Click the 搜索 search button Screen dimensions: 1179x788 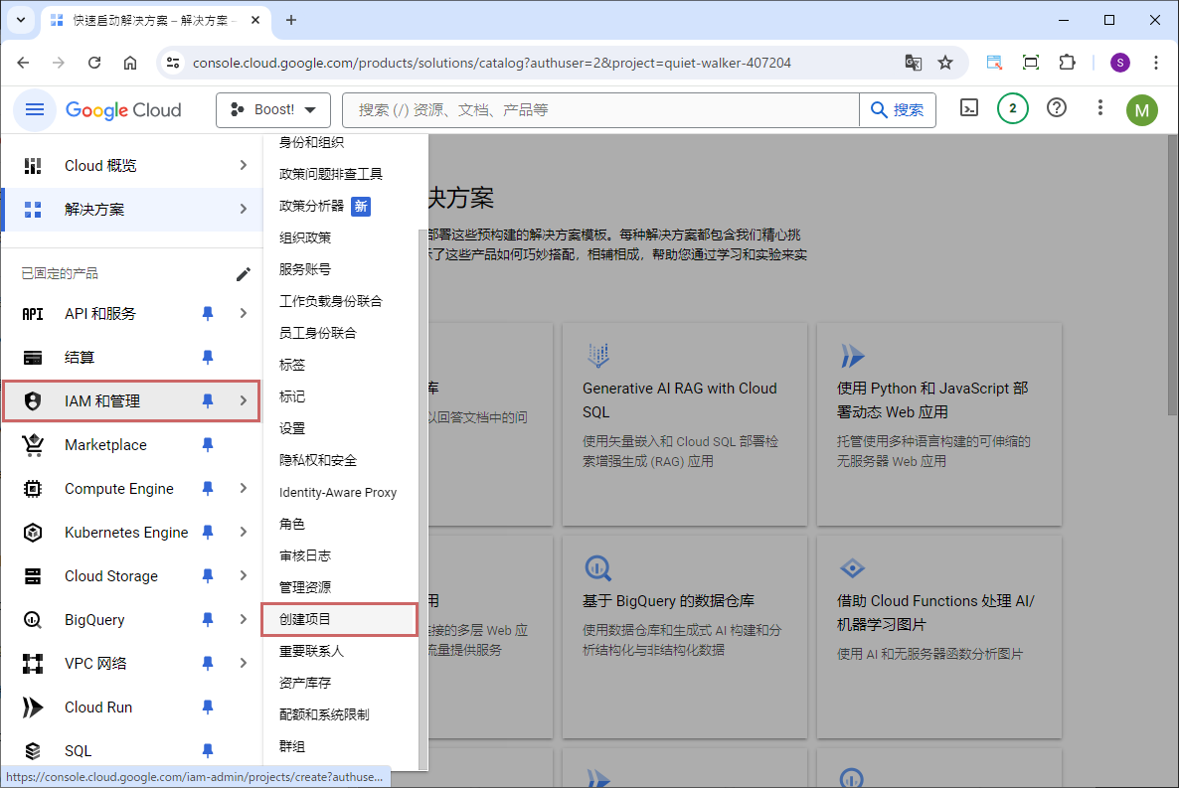point(898,109)
